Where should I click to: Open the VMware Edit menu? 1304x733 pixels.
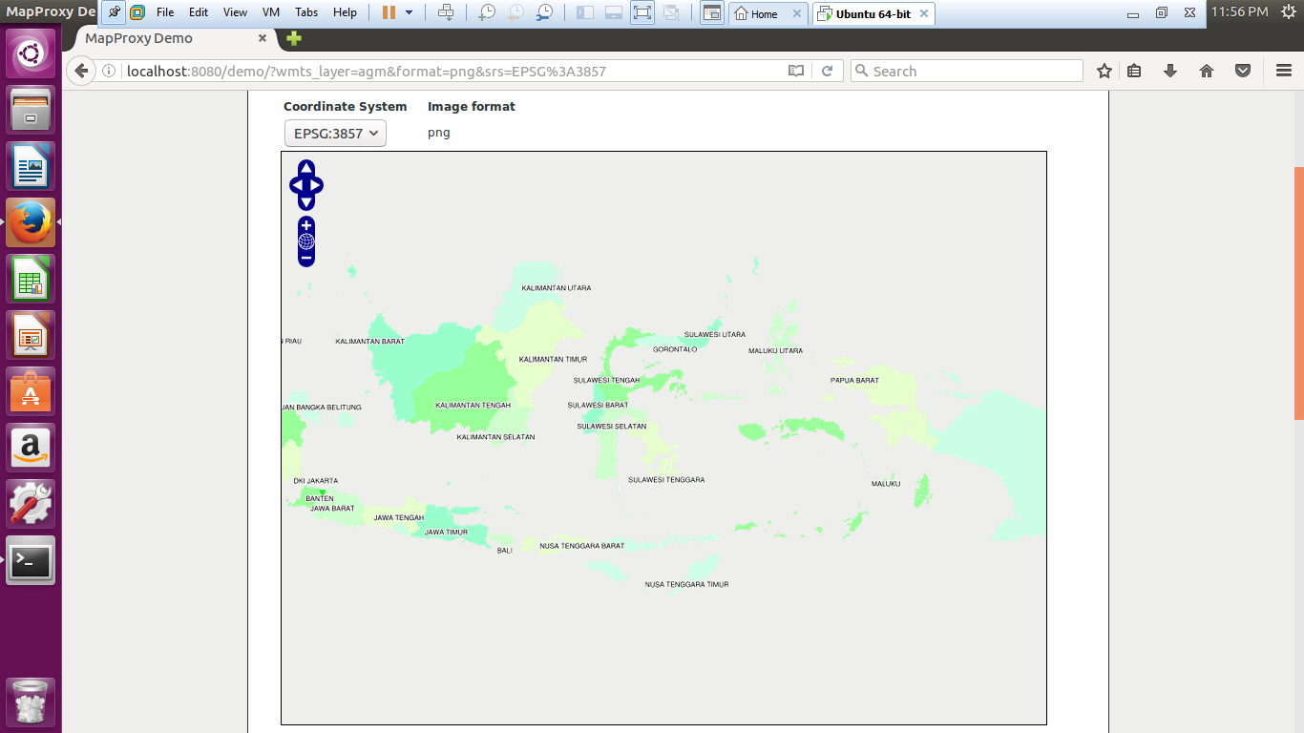pos(199,12)
